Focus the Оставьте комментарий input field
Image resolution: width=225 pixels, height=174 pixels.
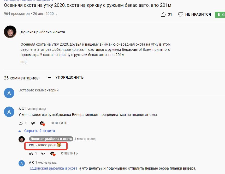coord(122,90)
